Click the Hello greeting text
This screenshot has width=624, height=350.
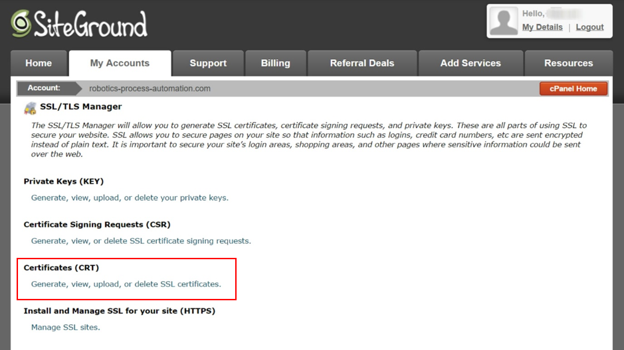coord(533,14)
